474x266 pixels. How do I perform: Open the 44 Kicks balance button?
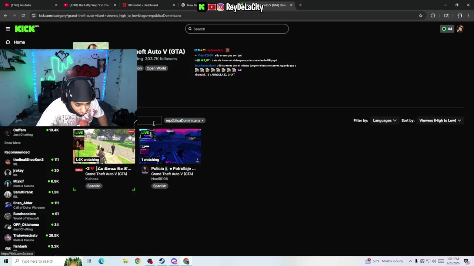pos(447,29)
